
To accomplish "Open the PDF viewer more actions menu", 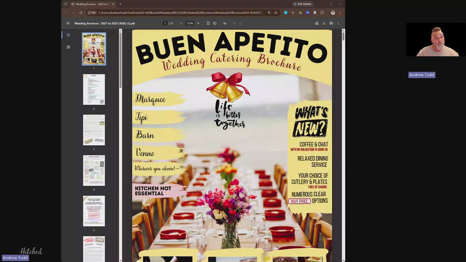I will (x=338, y=23).
